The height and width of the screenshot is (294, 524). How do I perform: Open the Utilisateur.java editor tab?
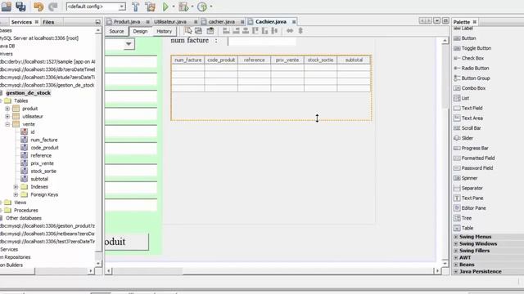click(x=170, y=22)
